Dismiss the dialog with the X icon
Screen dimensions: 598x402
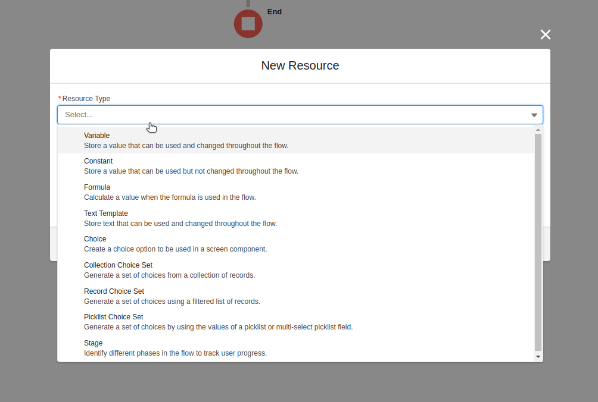point(545,34)
